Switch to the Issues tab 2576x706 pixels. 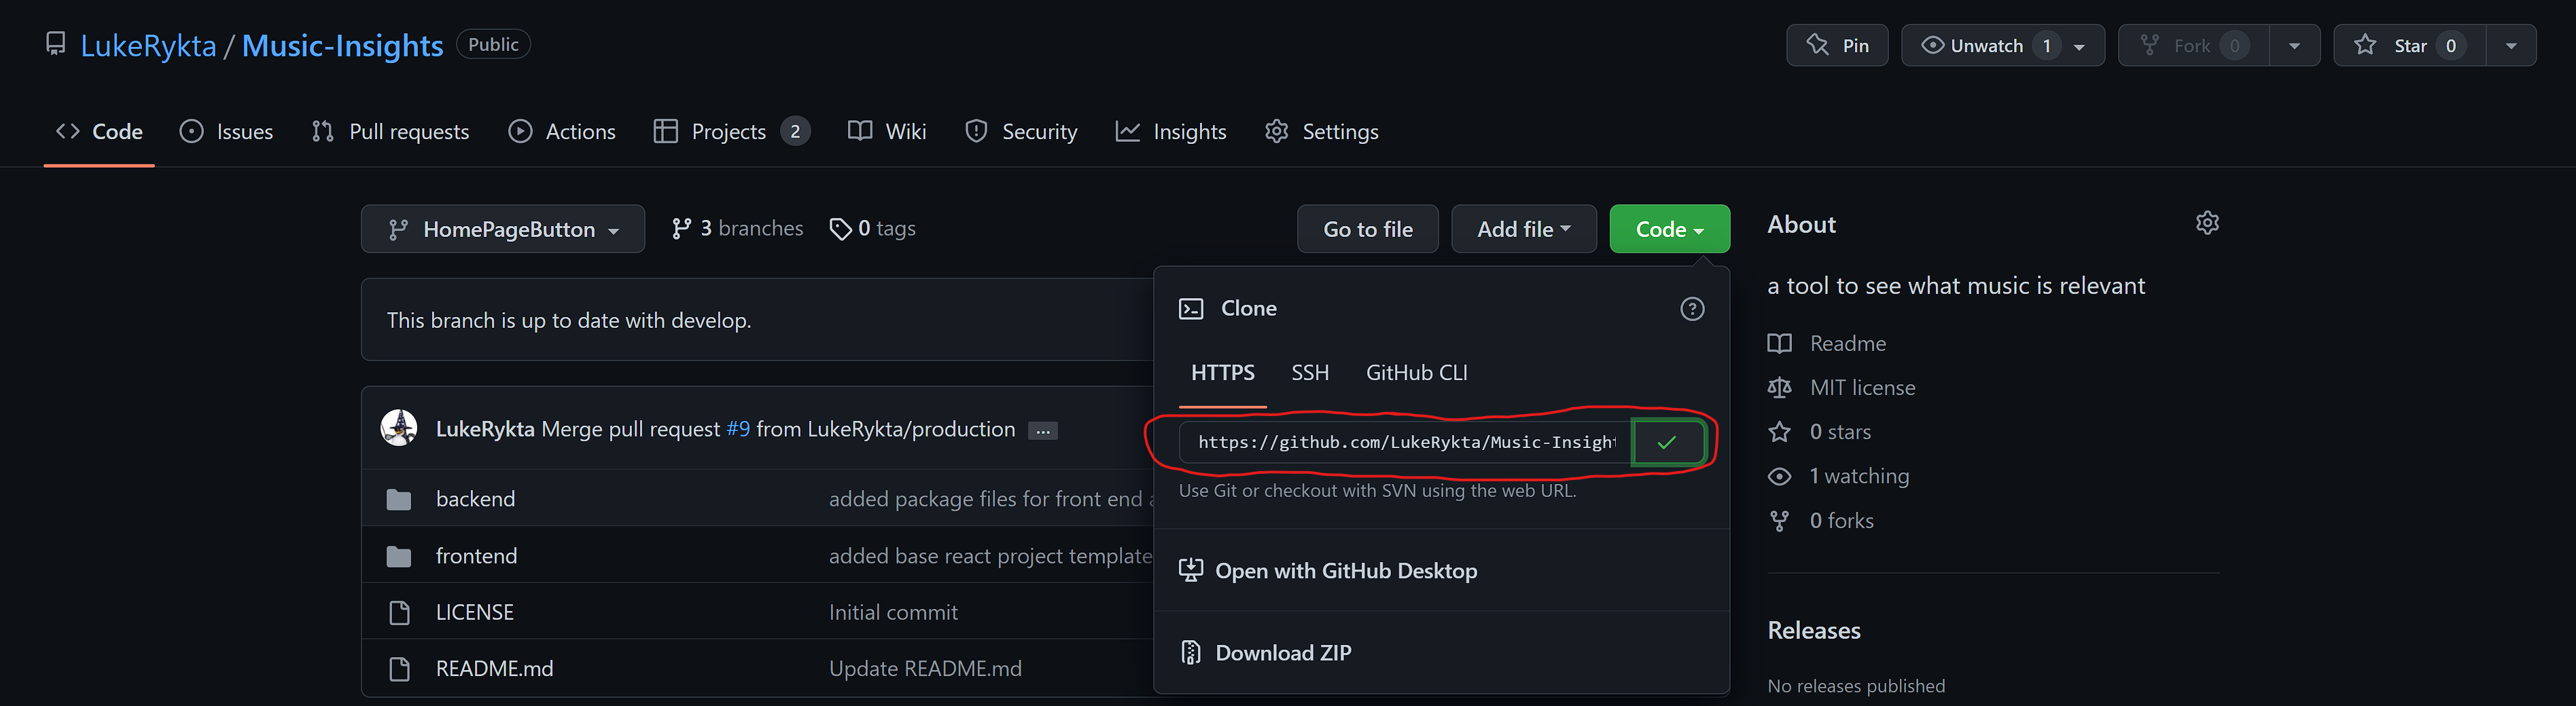pyautogui.click(x=226, y=131)
